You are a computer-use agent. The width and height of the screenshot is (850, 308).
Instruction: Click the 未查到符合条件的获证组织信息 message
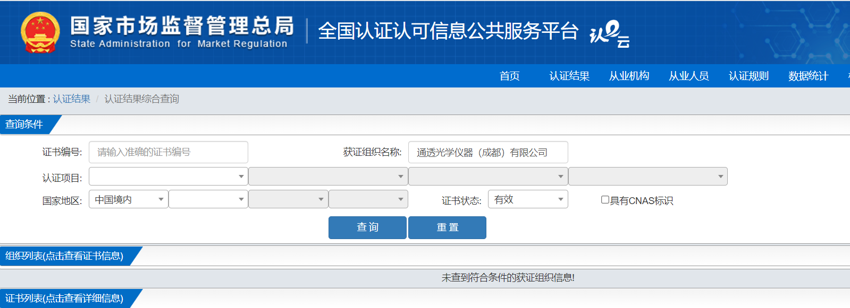click(508, 278)
